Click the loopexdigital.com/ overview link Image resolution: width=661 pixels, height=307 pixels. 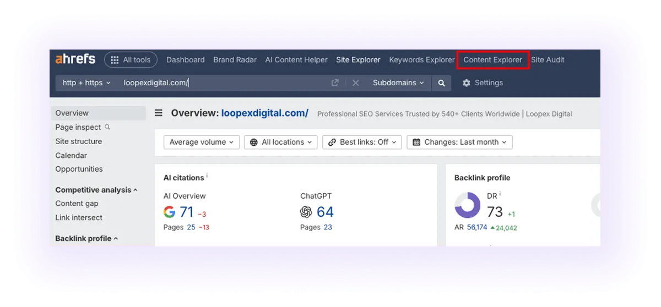pos(265,113)
